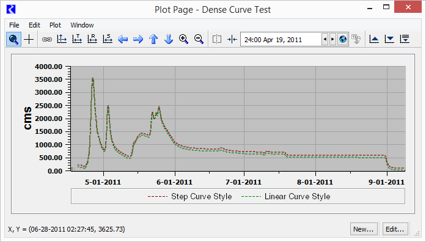
Task: Click the Edit... button
Action: click(x=395, y=229)
